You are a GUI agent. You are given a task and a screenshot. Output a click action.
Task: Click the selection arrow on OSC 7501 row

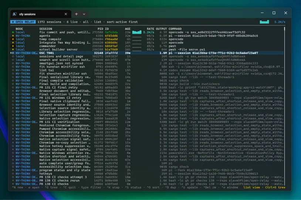11,53
